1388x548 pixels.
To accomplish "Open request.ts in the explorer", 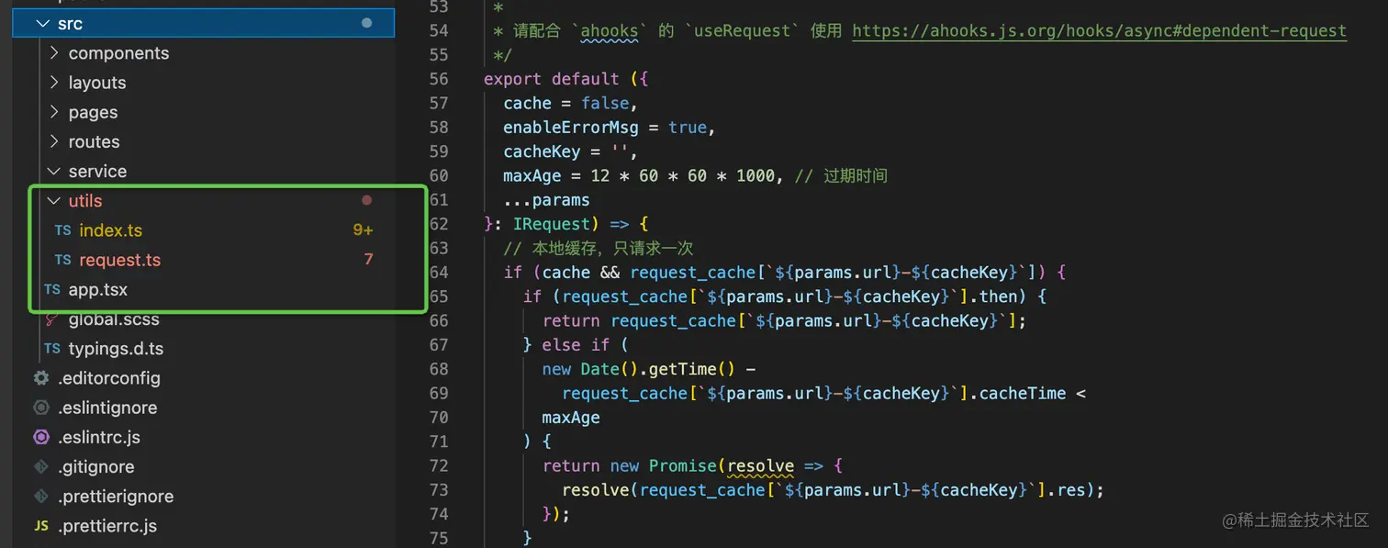I will click(119, 260).
